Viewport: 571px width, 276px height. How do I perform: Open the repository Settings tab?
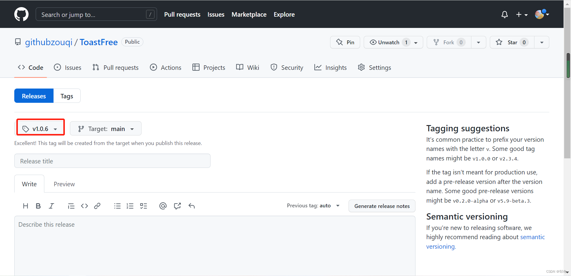coord(374,67)
